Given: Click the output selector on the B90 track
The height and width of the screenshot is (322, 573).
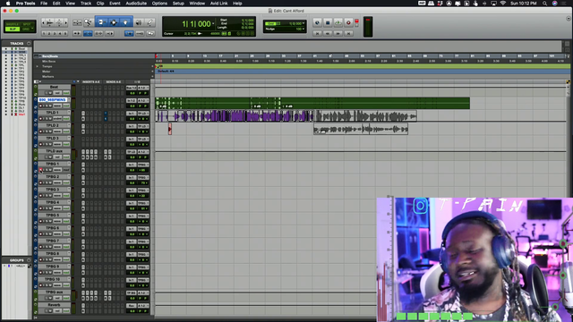Looking at the screenshot, I should tap(143, 100).
